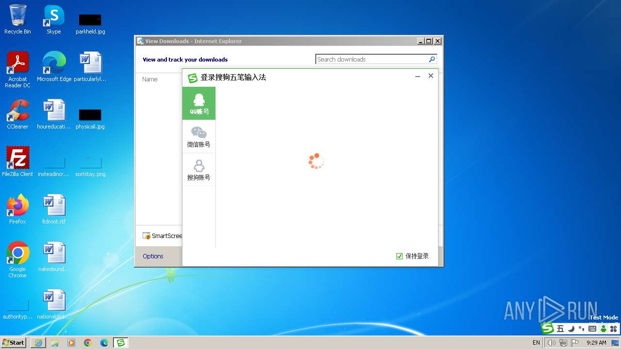Open Windows Media Player from taskbar
Image resolution: width=621 pixels, height=349 pixels.
[71, 343]
